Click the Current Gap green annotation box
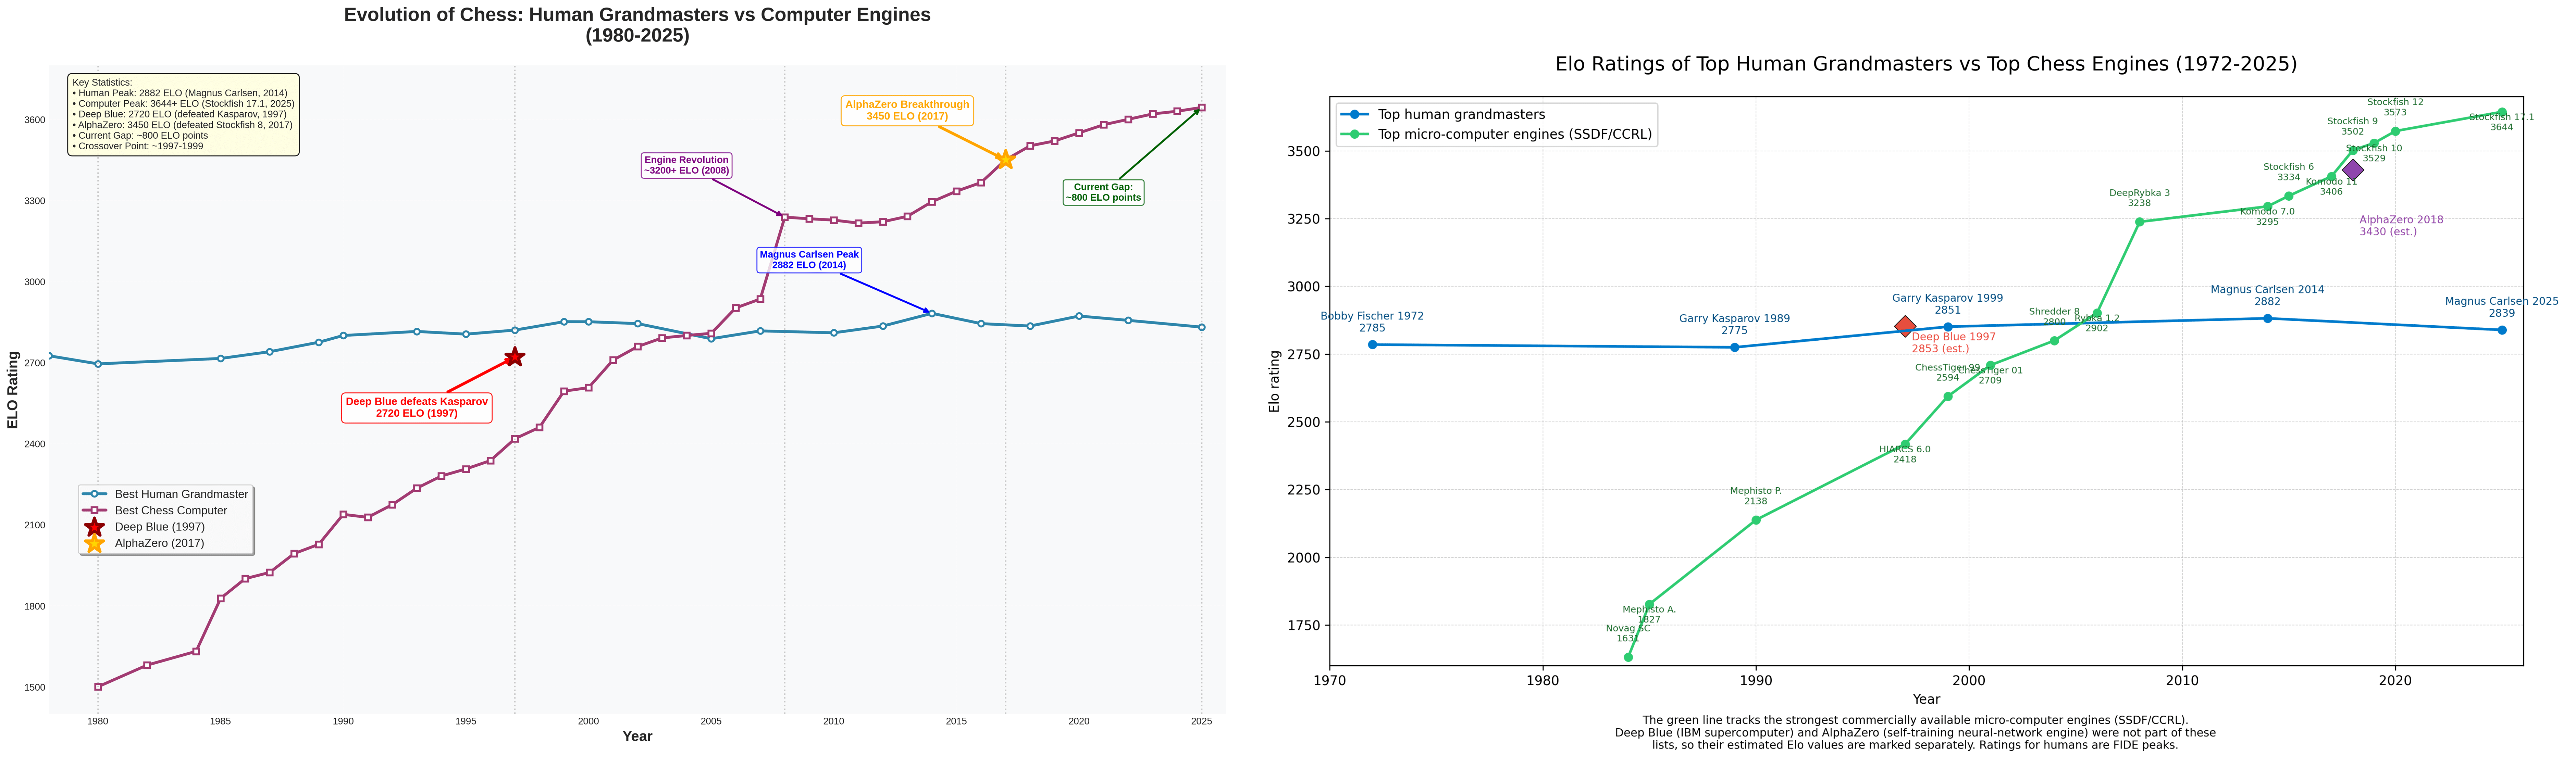The width and height of the screenshot is (2576, 767). pos(1103,192)
